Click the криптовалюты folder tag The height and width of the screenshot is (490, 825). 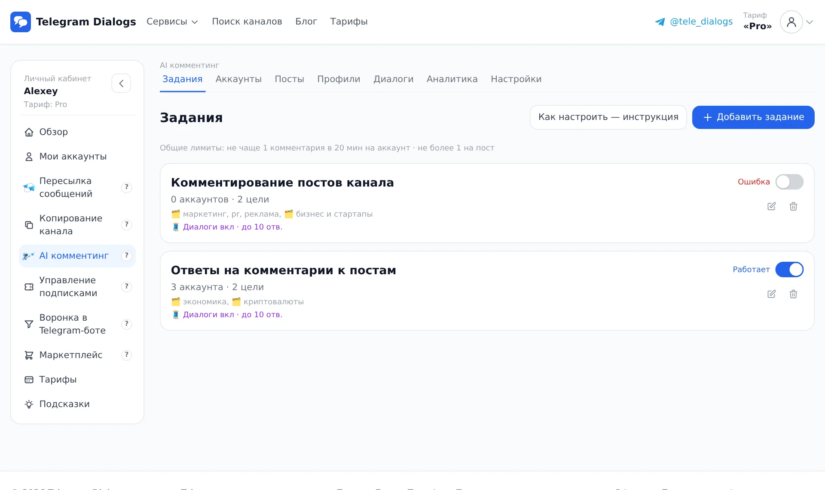[x=268, y=302]
